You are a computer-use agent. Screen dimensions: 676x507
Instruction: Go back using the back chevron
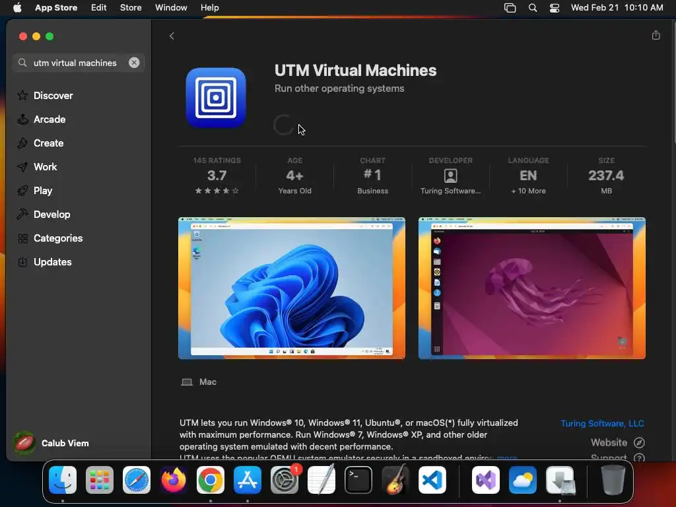pos(172,36)
